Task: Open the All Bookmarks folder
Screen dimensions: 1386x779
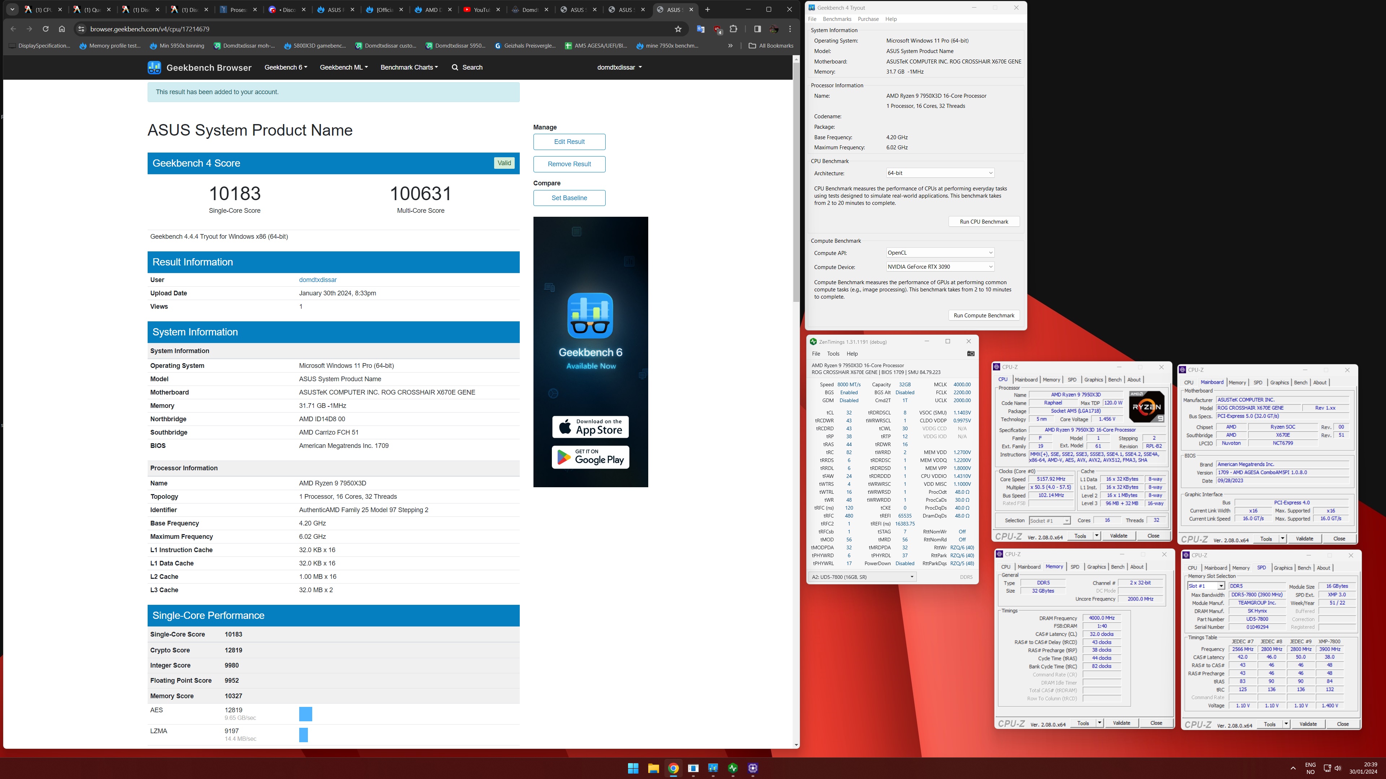Action: tap(771, 46)
